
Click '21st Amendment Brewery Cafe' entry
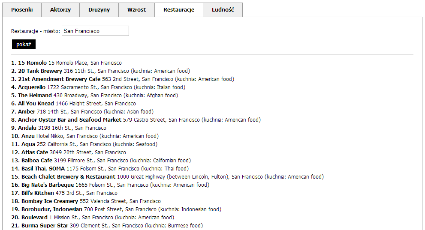click(123, 79)
